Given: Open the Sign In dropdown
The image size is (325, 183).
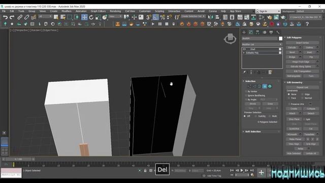Looking at the screenshot, I should (268, 11).
